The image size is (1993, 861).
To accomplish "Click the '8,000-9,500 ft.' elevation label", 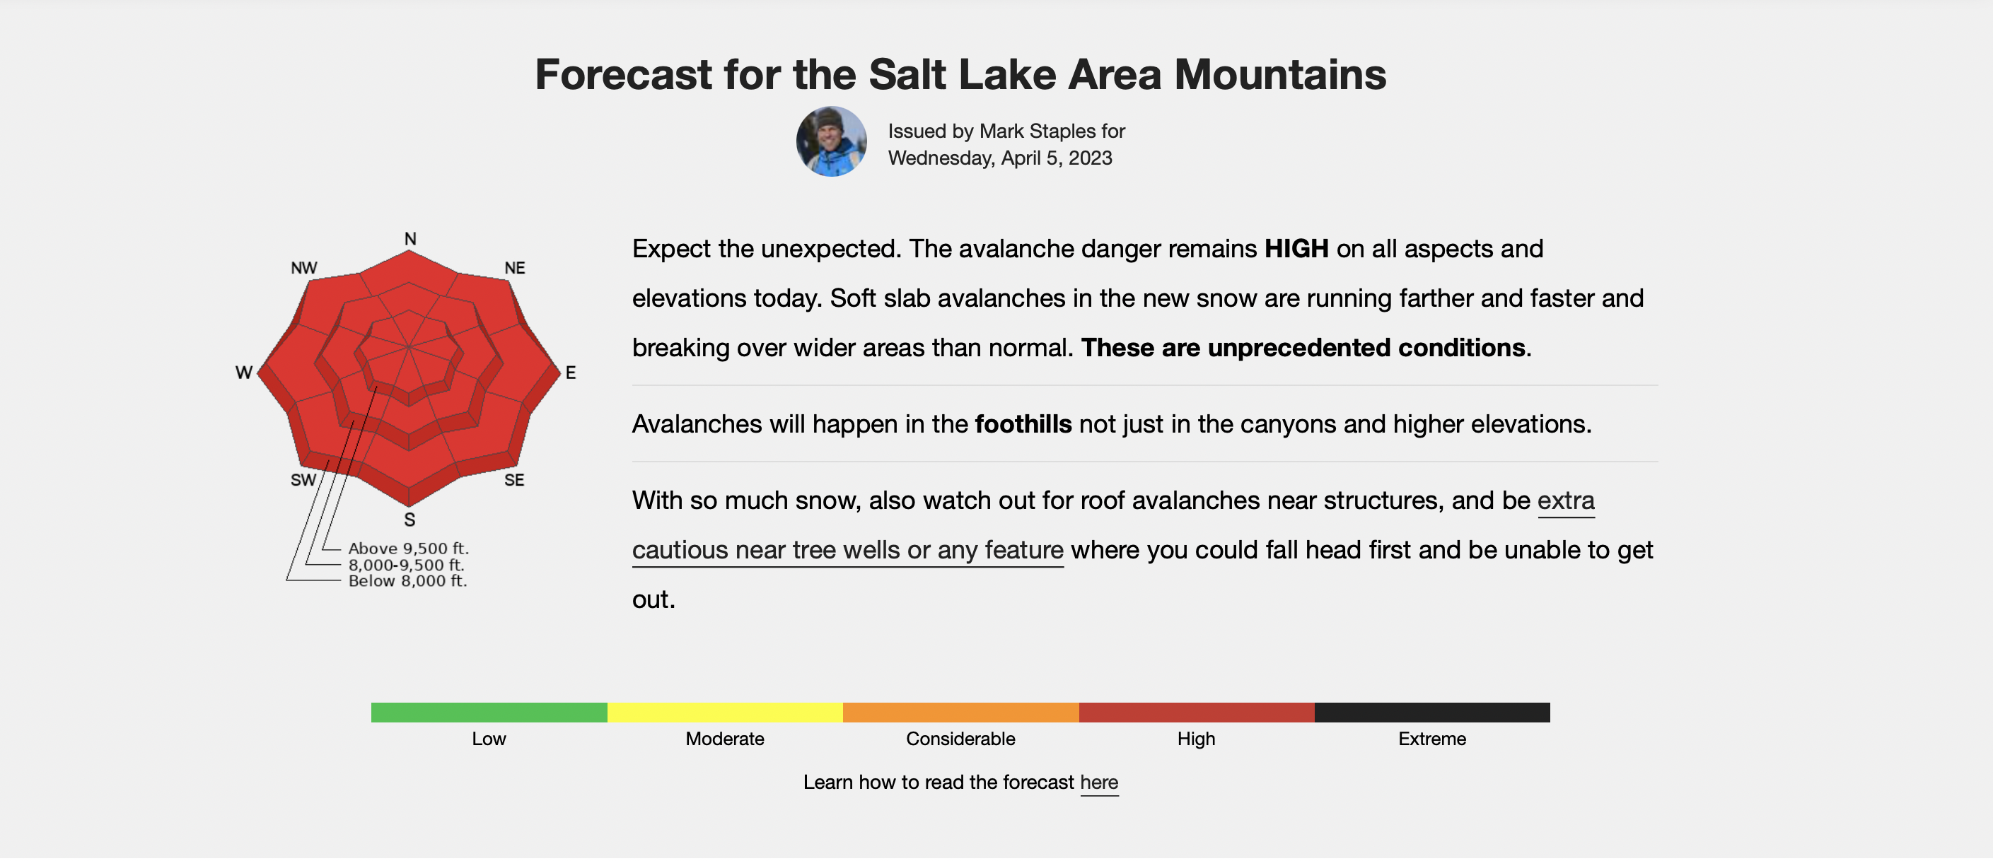I will pos(406,566).
